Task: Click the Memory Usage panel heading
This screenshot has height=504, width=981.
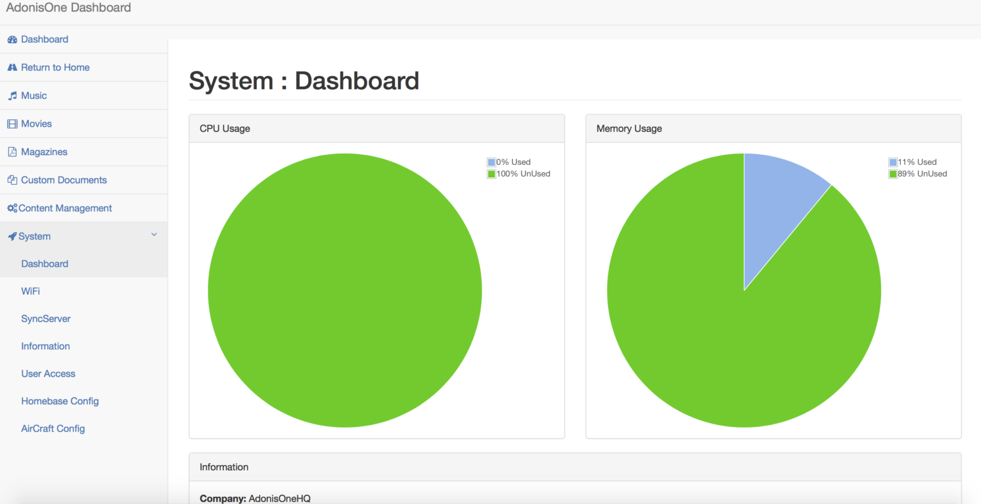Action: [x=629, y=129]
